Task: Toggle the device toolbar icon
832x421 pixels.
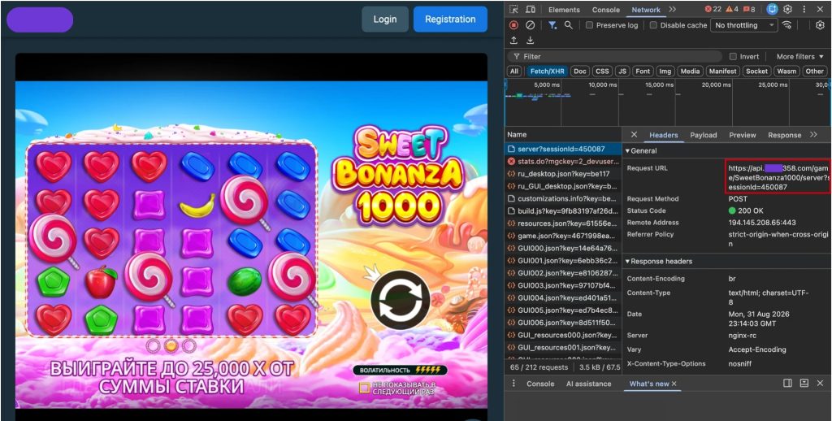Action: click(530, 10)
